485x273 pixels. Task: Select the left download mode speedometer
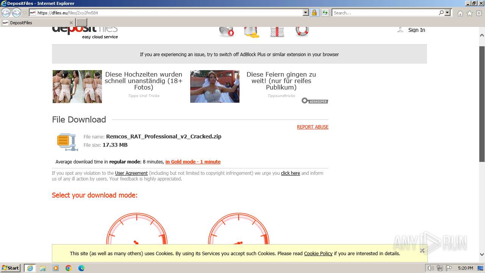pos(137,229)
